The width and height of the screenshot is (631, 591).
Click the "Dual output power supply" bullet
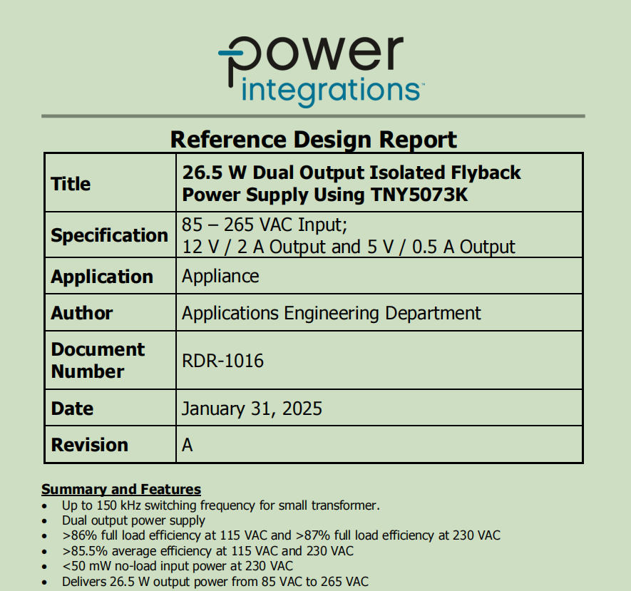pyautogui.click(x=133, y=520)
